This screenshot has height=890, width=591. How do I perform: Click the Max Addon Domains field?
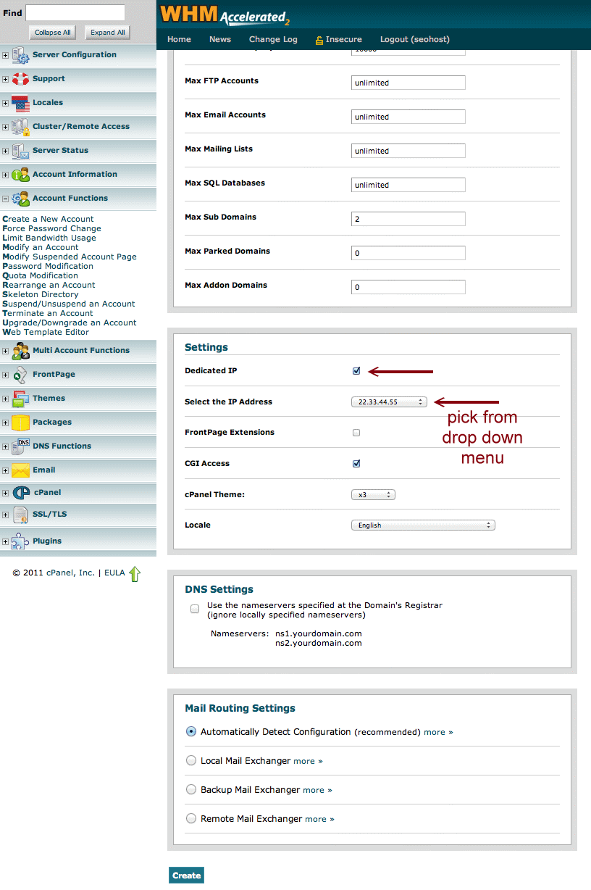(x=408, y=287)
